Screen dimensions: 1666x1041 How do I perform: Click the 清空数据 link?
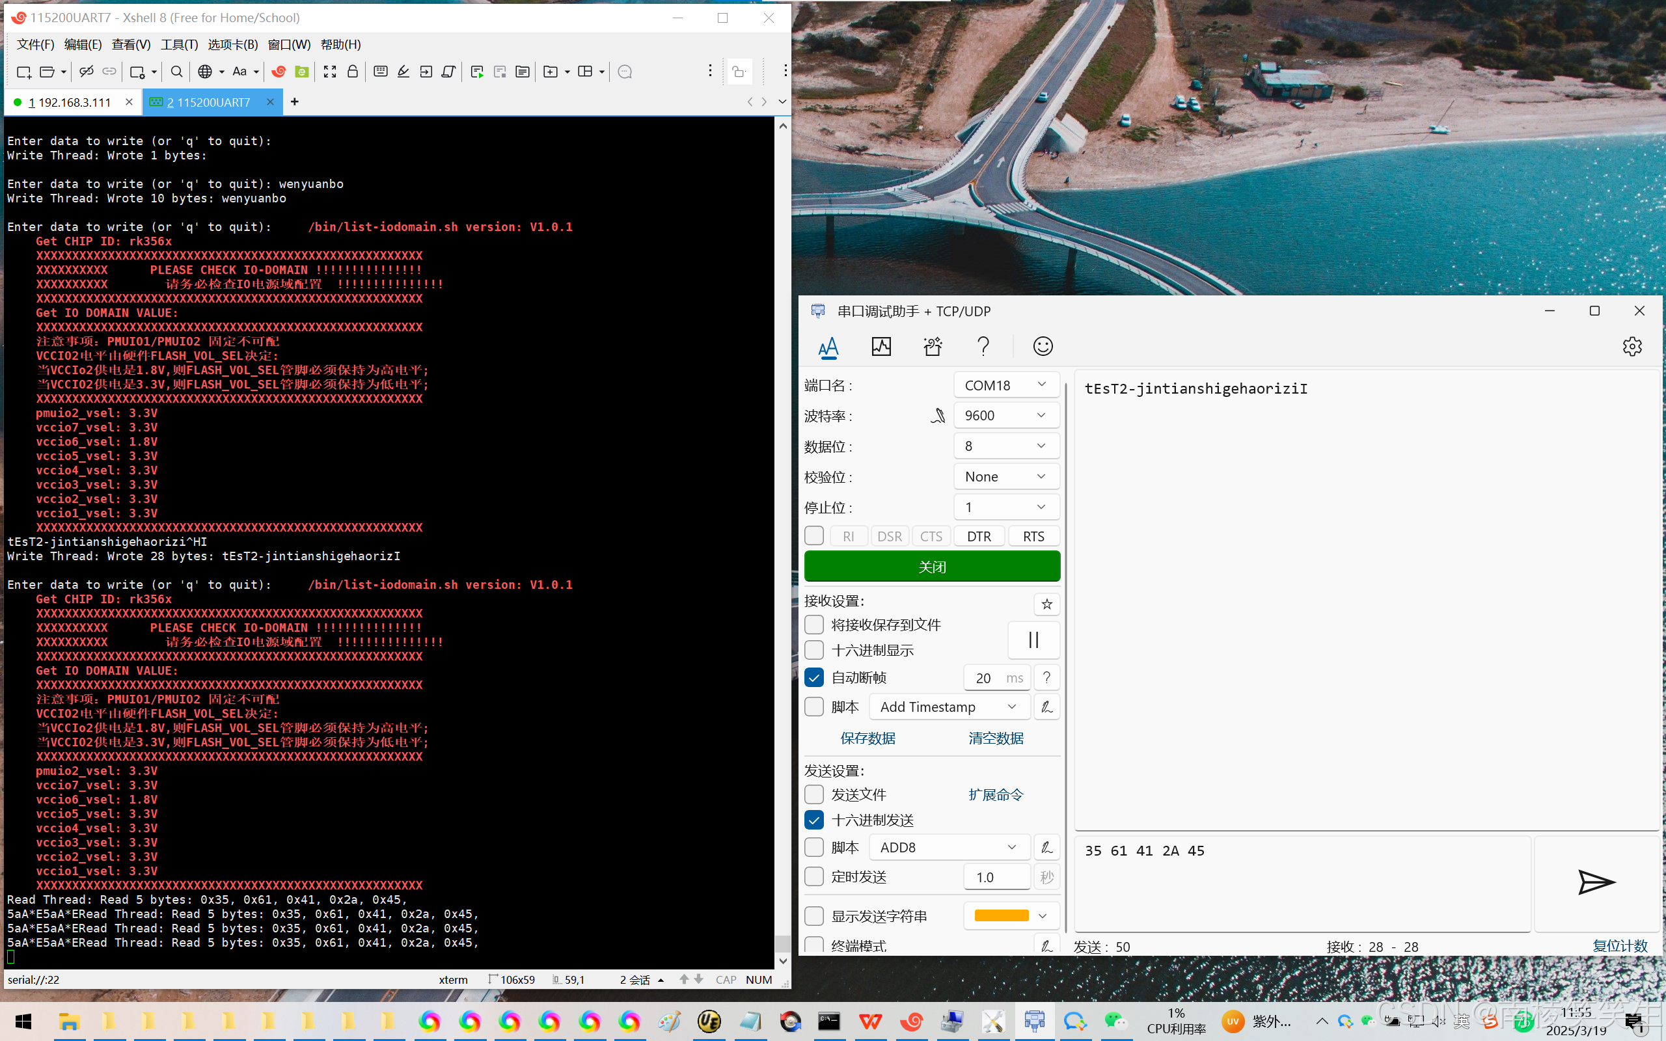tap(996, 738)
